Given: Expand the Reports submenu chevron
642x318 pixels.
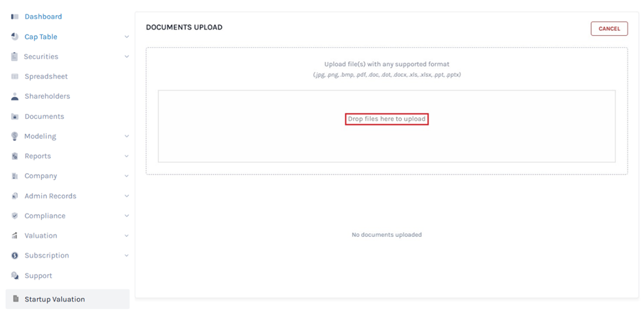Looking at the screenshot, I should pos(127,157).
